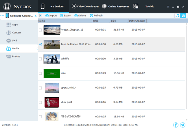
Task: Click the Import button
Action: pos(51,16)
